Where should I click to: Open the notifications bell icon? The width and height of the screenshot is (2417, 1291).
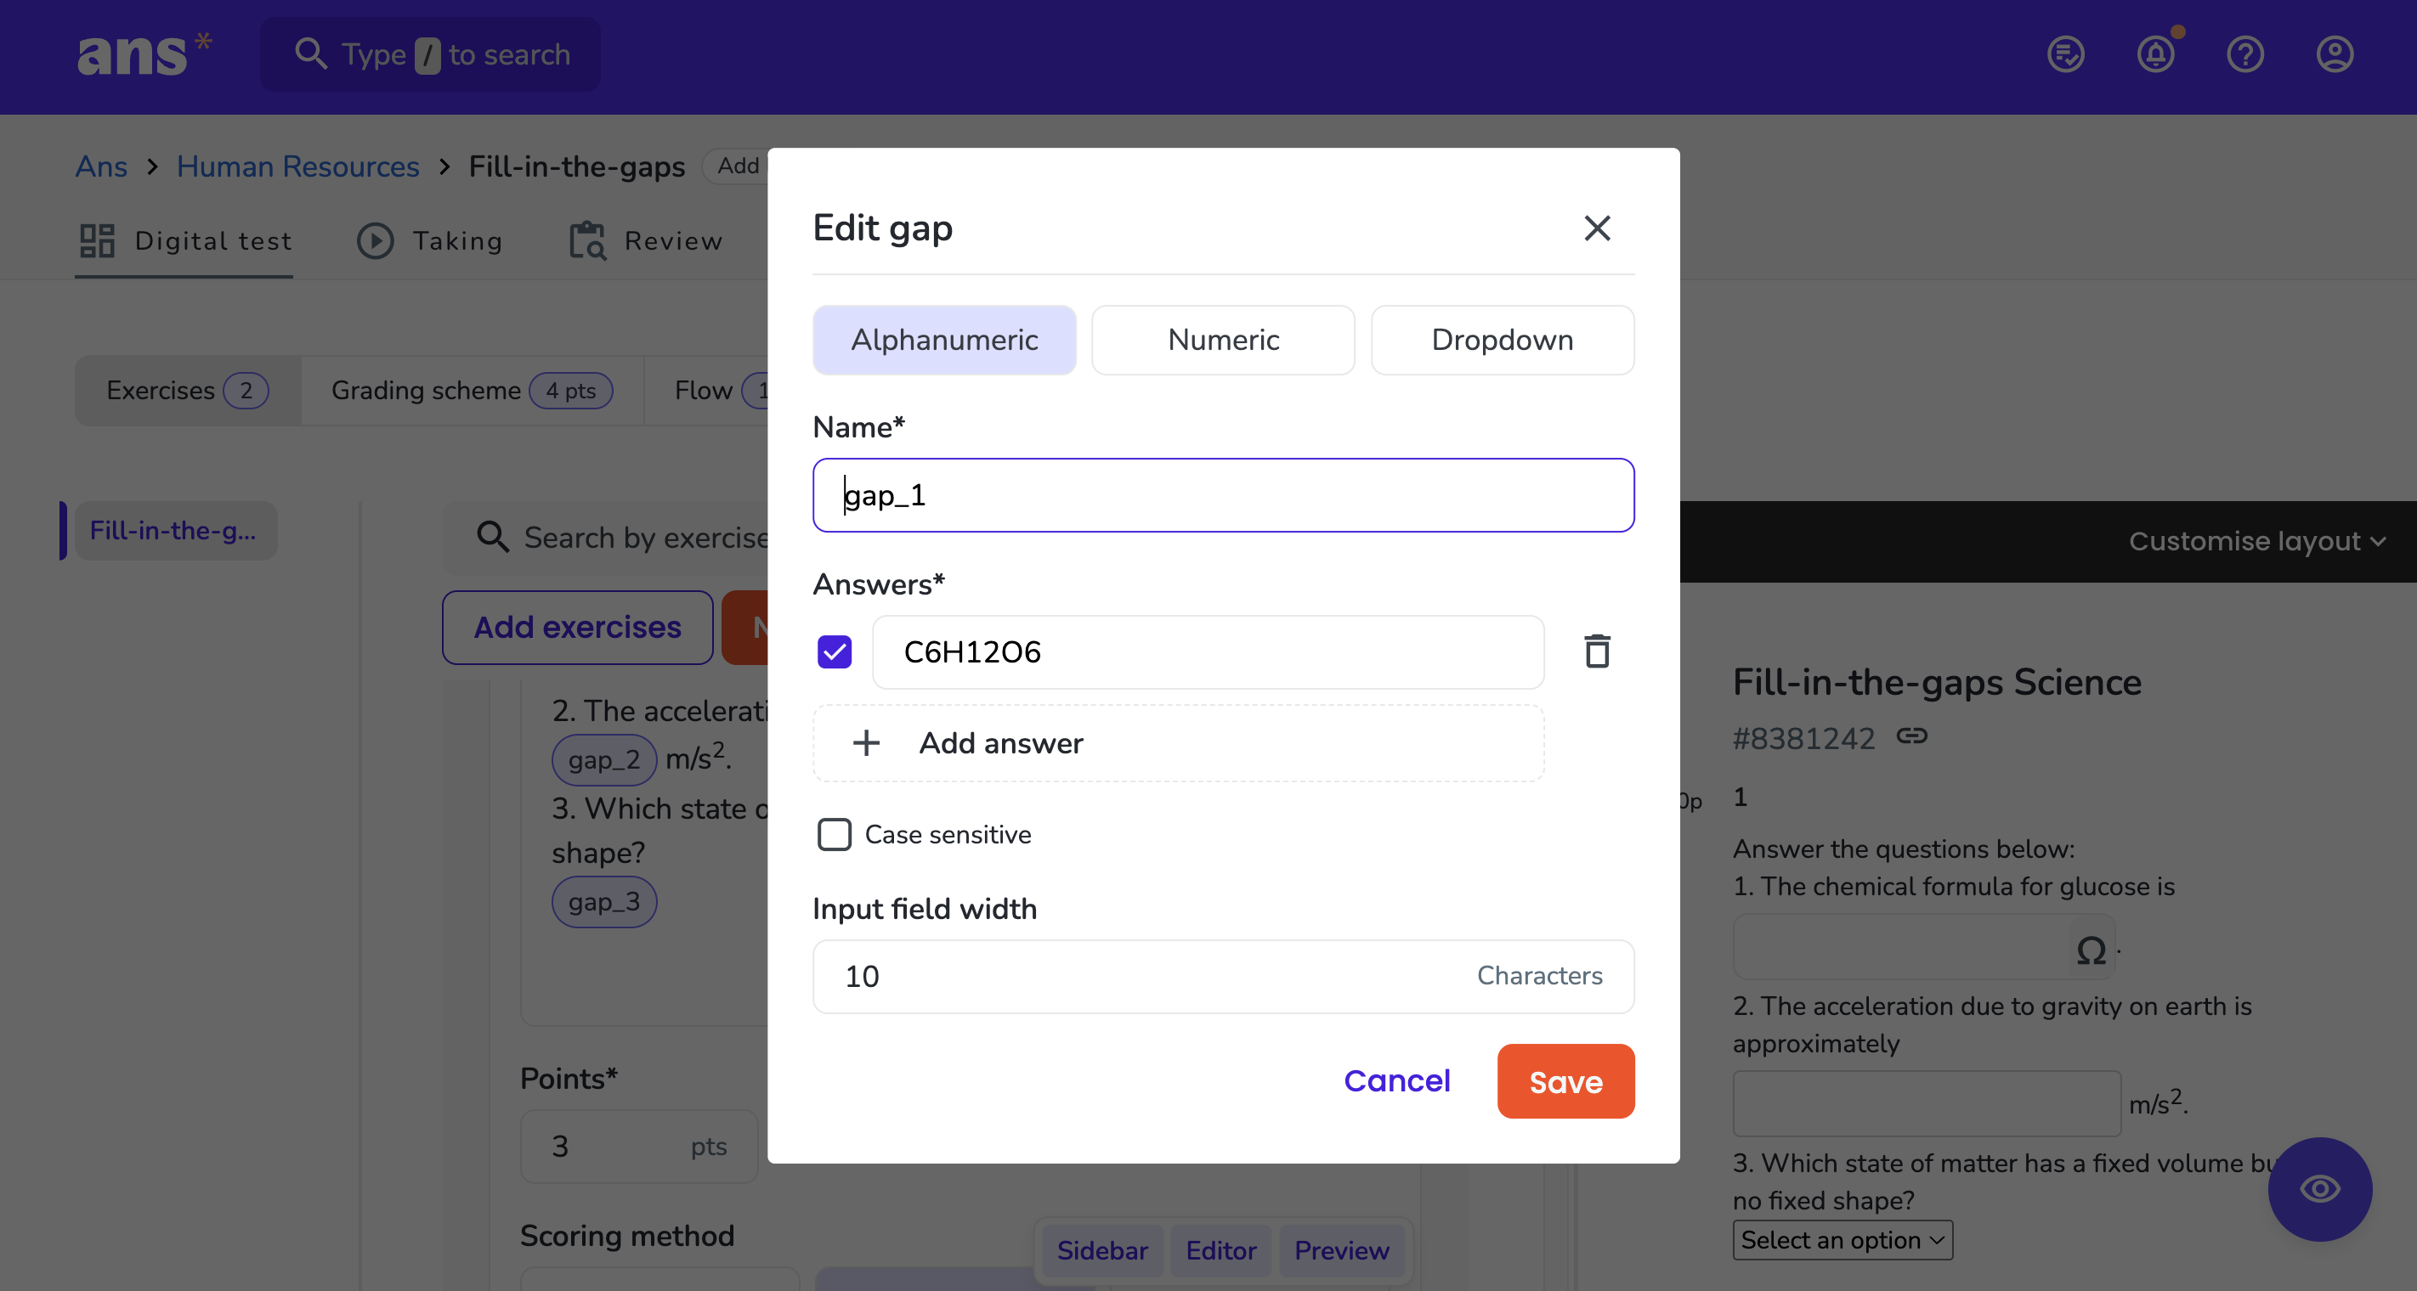[x=2155, y=54]
